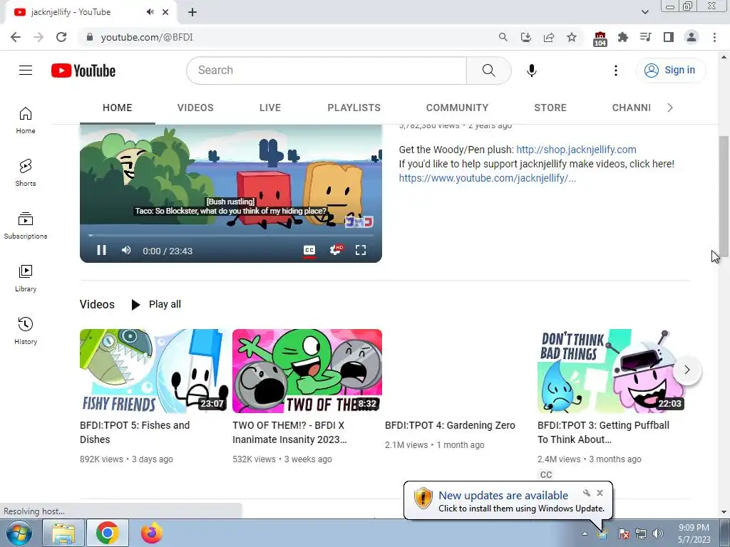Enter fullscreen on the featured video
The width and height of the screenshot is (730, 547).
pyautogui.click(x=361, y=250)
